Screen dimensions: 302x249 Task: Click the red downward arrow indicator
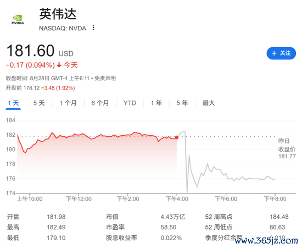tap(59, 65)
